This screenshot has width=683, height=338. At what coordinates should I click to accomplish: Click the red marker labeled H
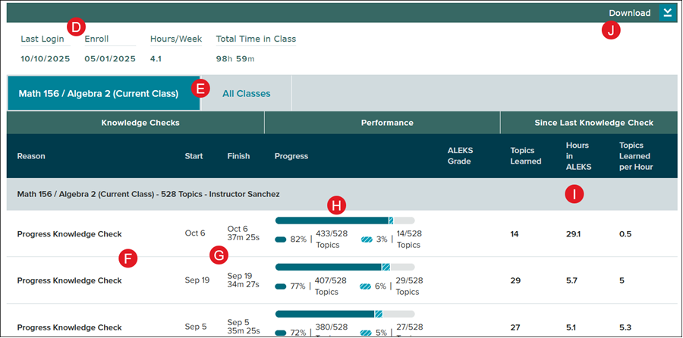(336, 205)
